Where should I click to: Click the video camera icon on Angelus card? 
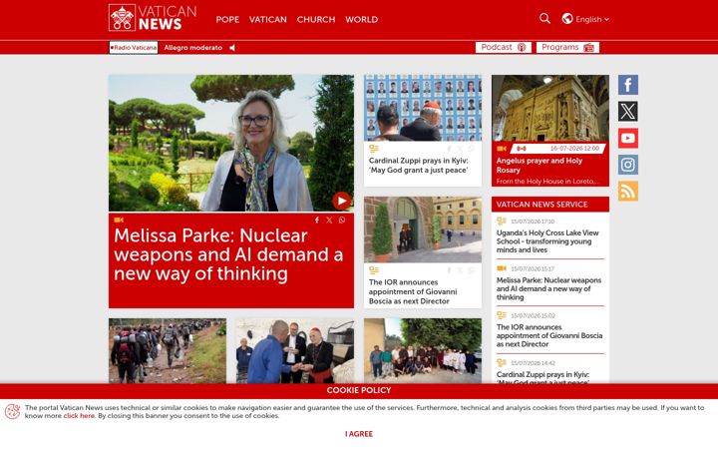click(502, 149)
